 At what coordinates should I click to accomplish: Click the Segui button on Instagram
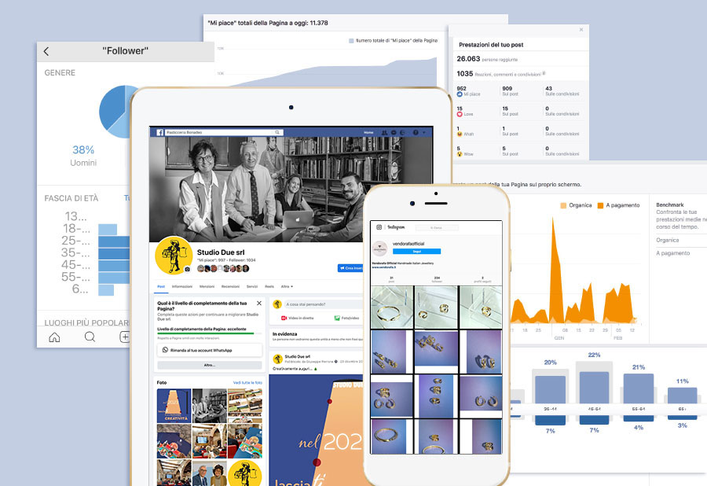(x=416, y=252)
